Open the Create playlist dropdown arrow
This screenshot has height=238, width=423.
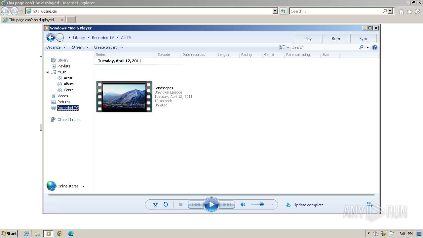pos(122,47)
